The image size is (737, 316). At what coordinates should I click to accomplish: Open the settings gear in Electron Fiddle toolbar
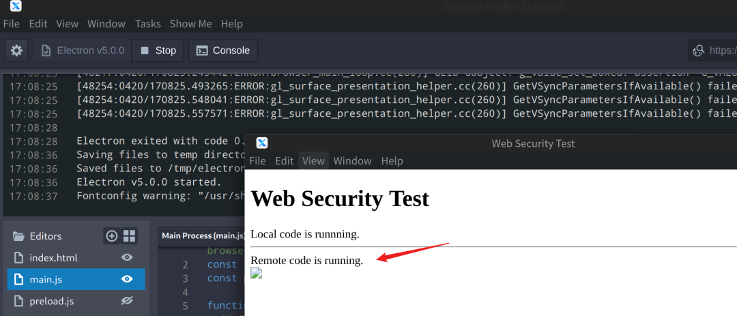[16, 51]
